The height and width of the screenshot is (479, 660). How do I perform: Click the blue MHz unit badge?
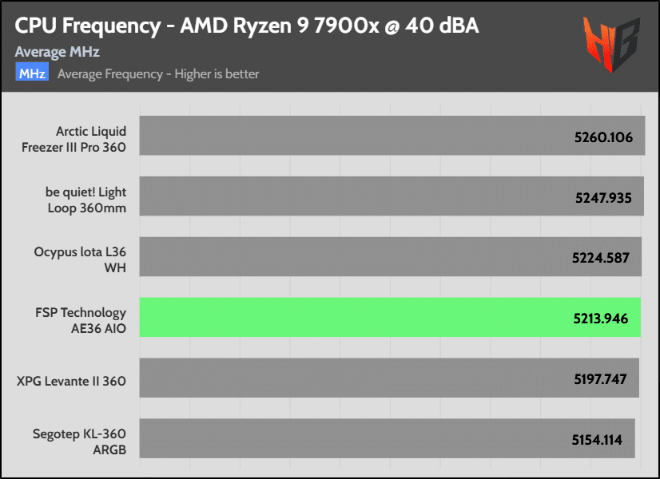[32, 72]
